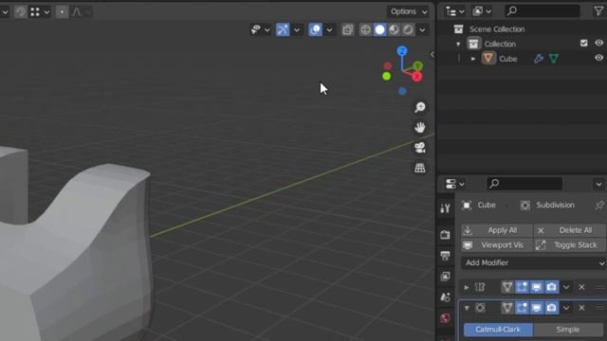
Task: Click the outliner search field
Action: (x=543, y=11)
